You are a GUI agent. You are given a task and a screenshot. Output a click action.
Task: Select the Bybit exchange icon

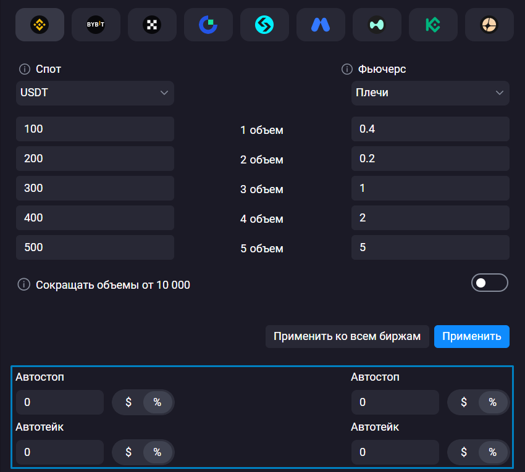96,25
